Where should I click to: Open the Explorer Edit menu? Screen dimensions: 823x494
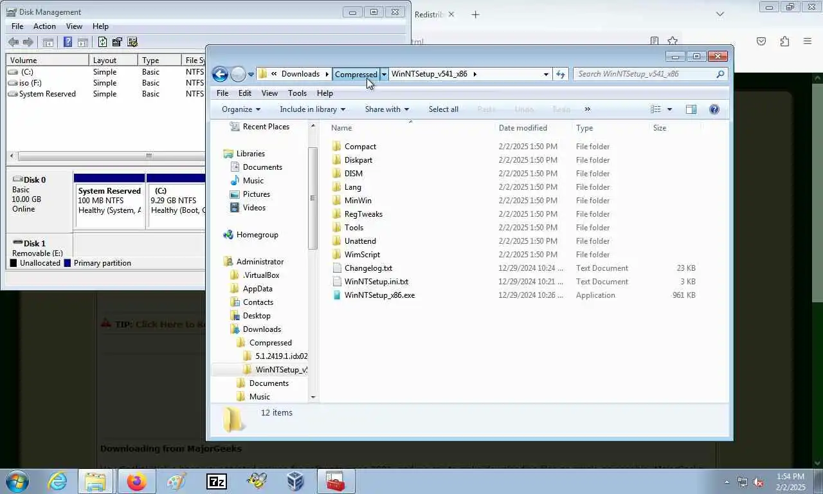pos(245,93)
